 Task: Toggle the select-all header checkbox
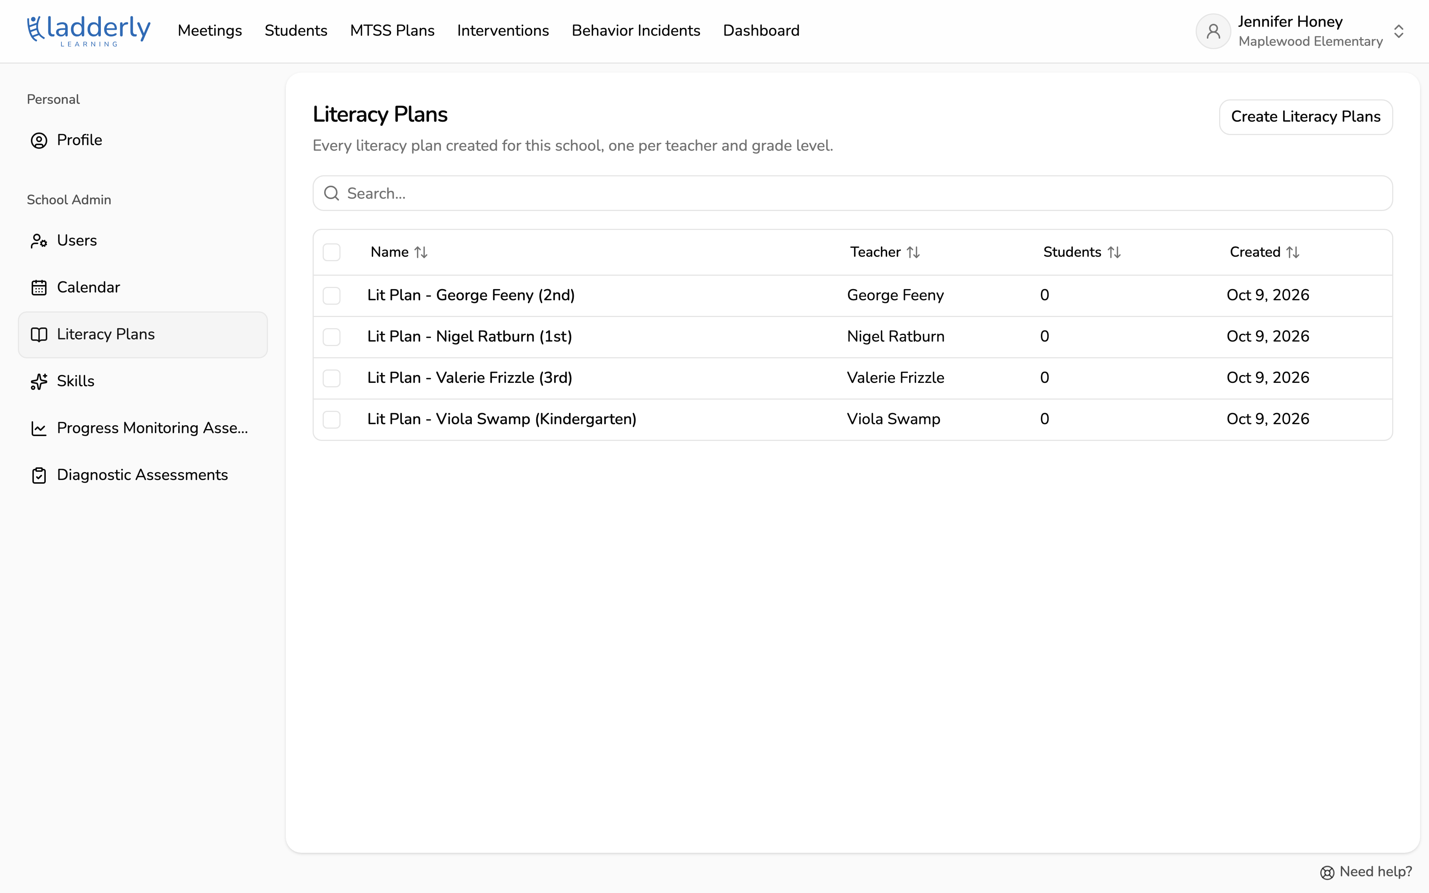pos(332,252)
